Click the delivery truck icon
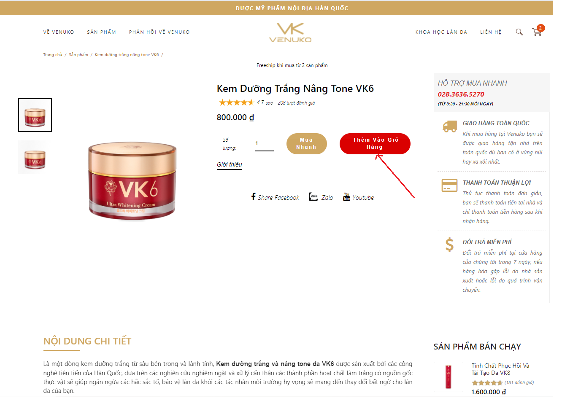Image resolution: width=562 pixels, height=398 pixels. (450, 126)
